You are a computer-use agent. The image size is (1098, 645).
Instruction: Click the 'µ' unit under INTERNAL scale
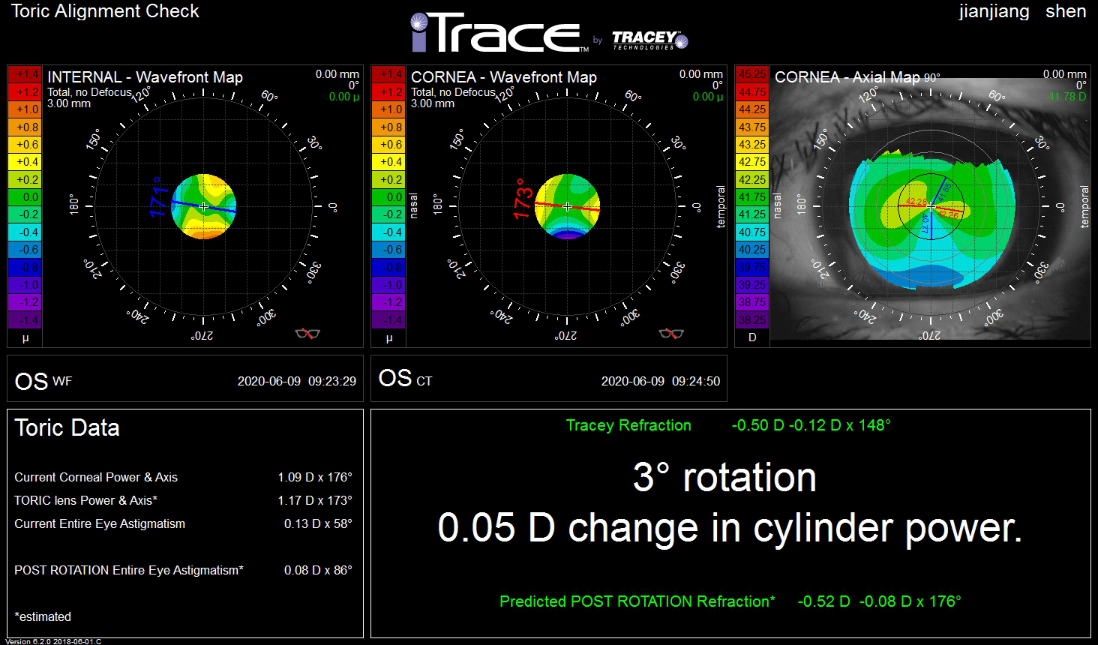(25, 338)
